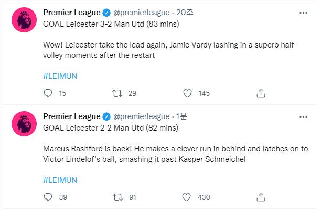
Task: Open #LEIMUN hashtag in second tweet
Action: pyautogui.click(x=60, y=180)
